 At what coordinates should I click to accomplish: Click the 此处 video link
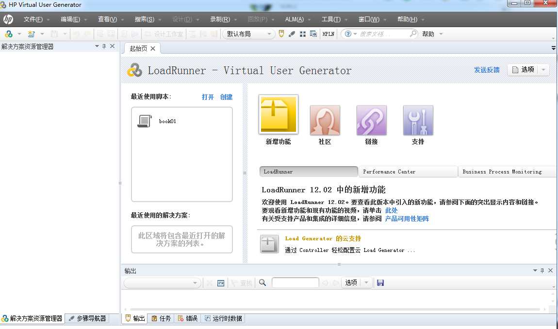[392, 210]
